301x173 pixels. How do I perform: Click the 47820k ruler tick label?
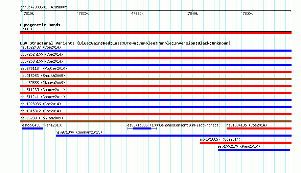(83, 13)
